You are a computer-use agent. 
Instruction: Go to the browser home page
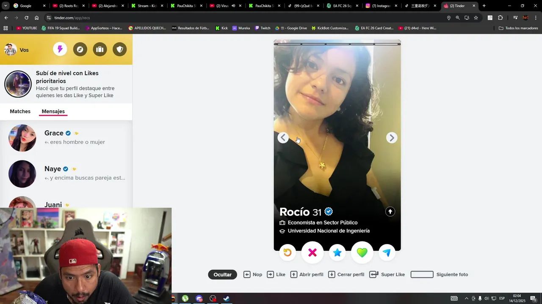point(36,18)
